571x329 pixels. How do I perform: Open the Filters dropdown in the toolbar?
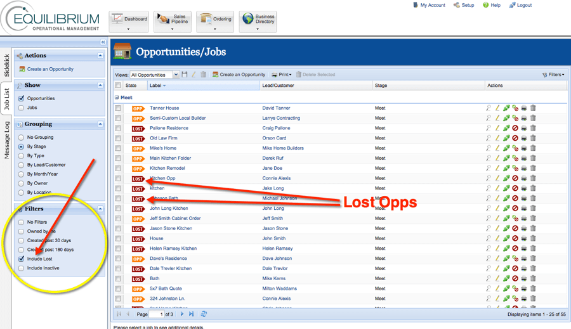point(553,75)
